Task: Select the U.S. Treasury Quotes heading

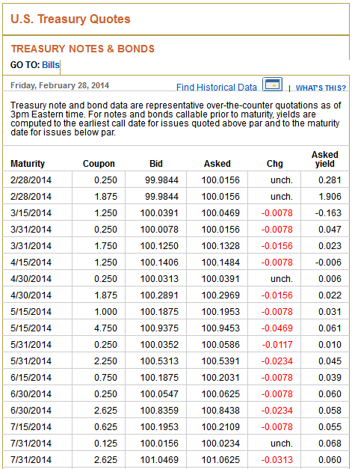Action: (70, 19)
